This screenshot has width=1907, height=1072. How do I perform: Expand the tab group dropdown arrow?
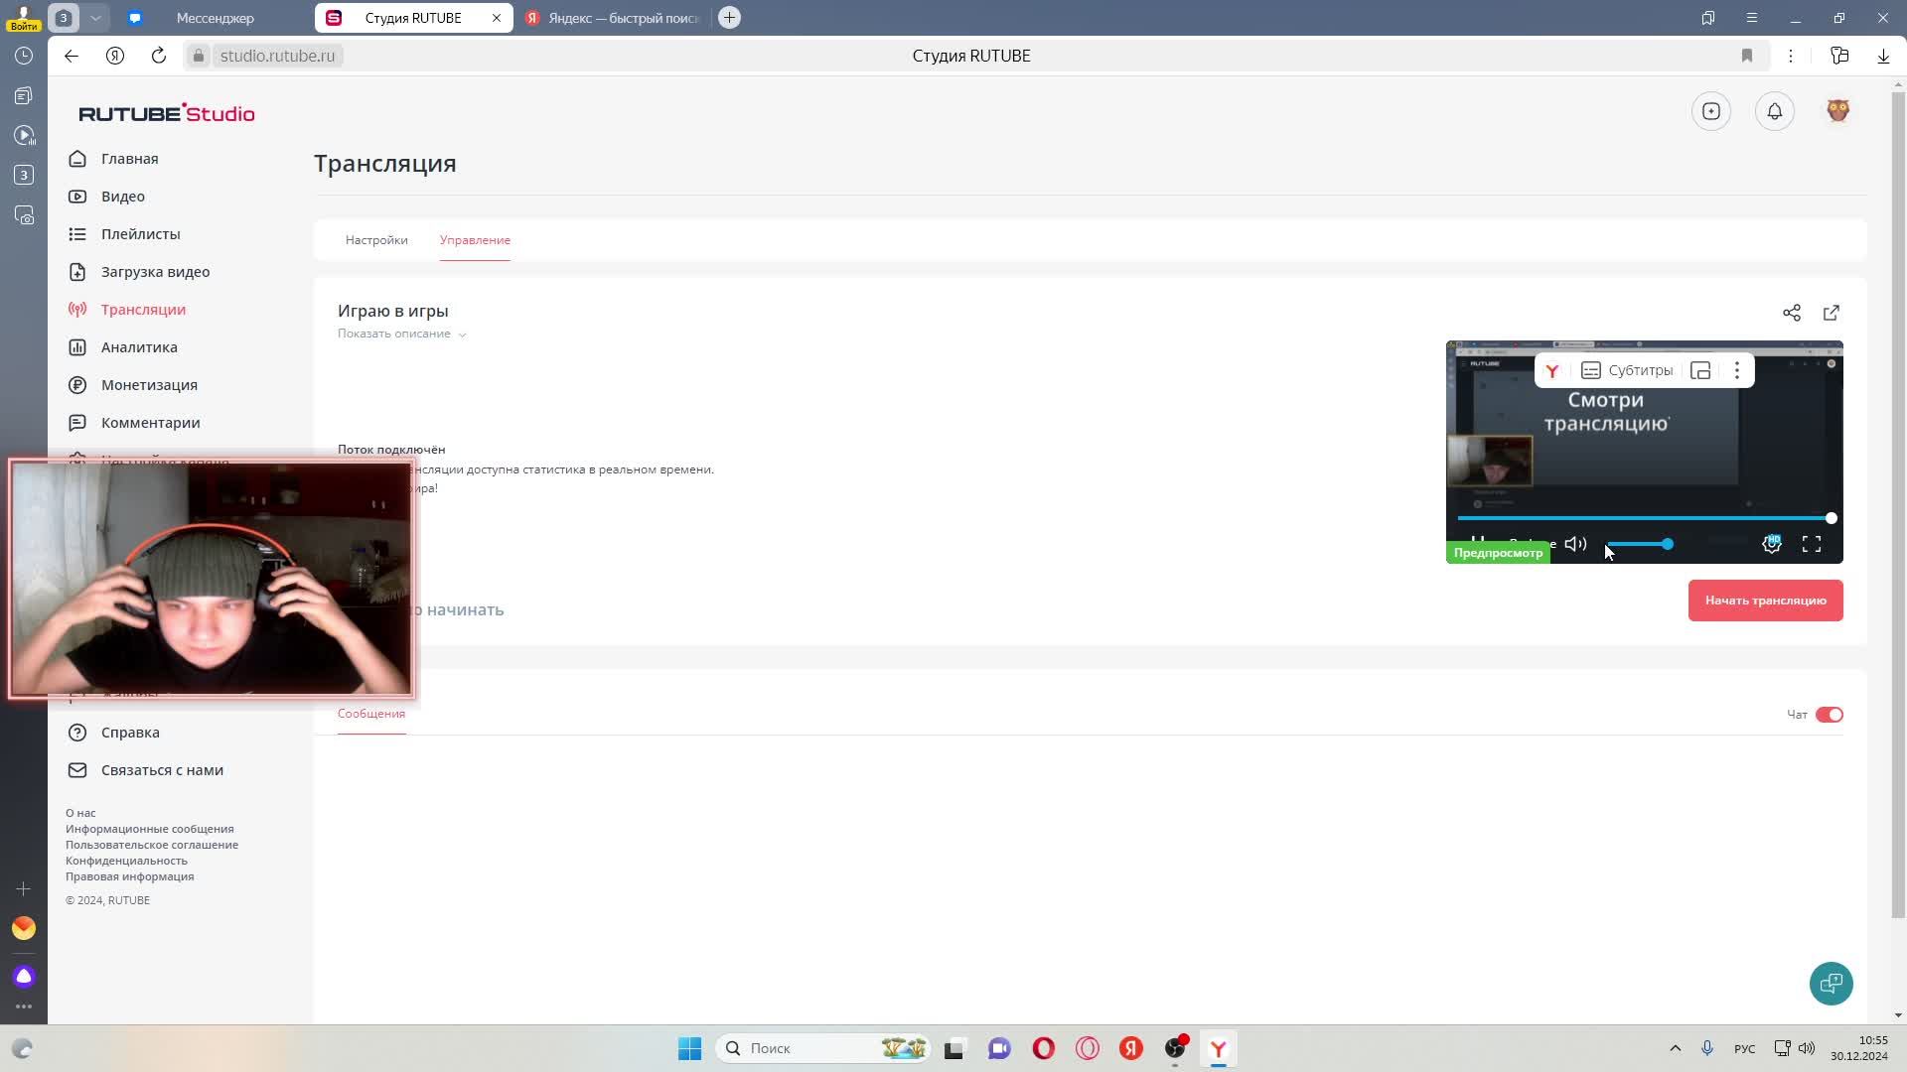click(x=95, y=18)
